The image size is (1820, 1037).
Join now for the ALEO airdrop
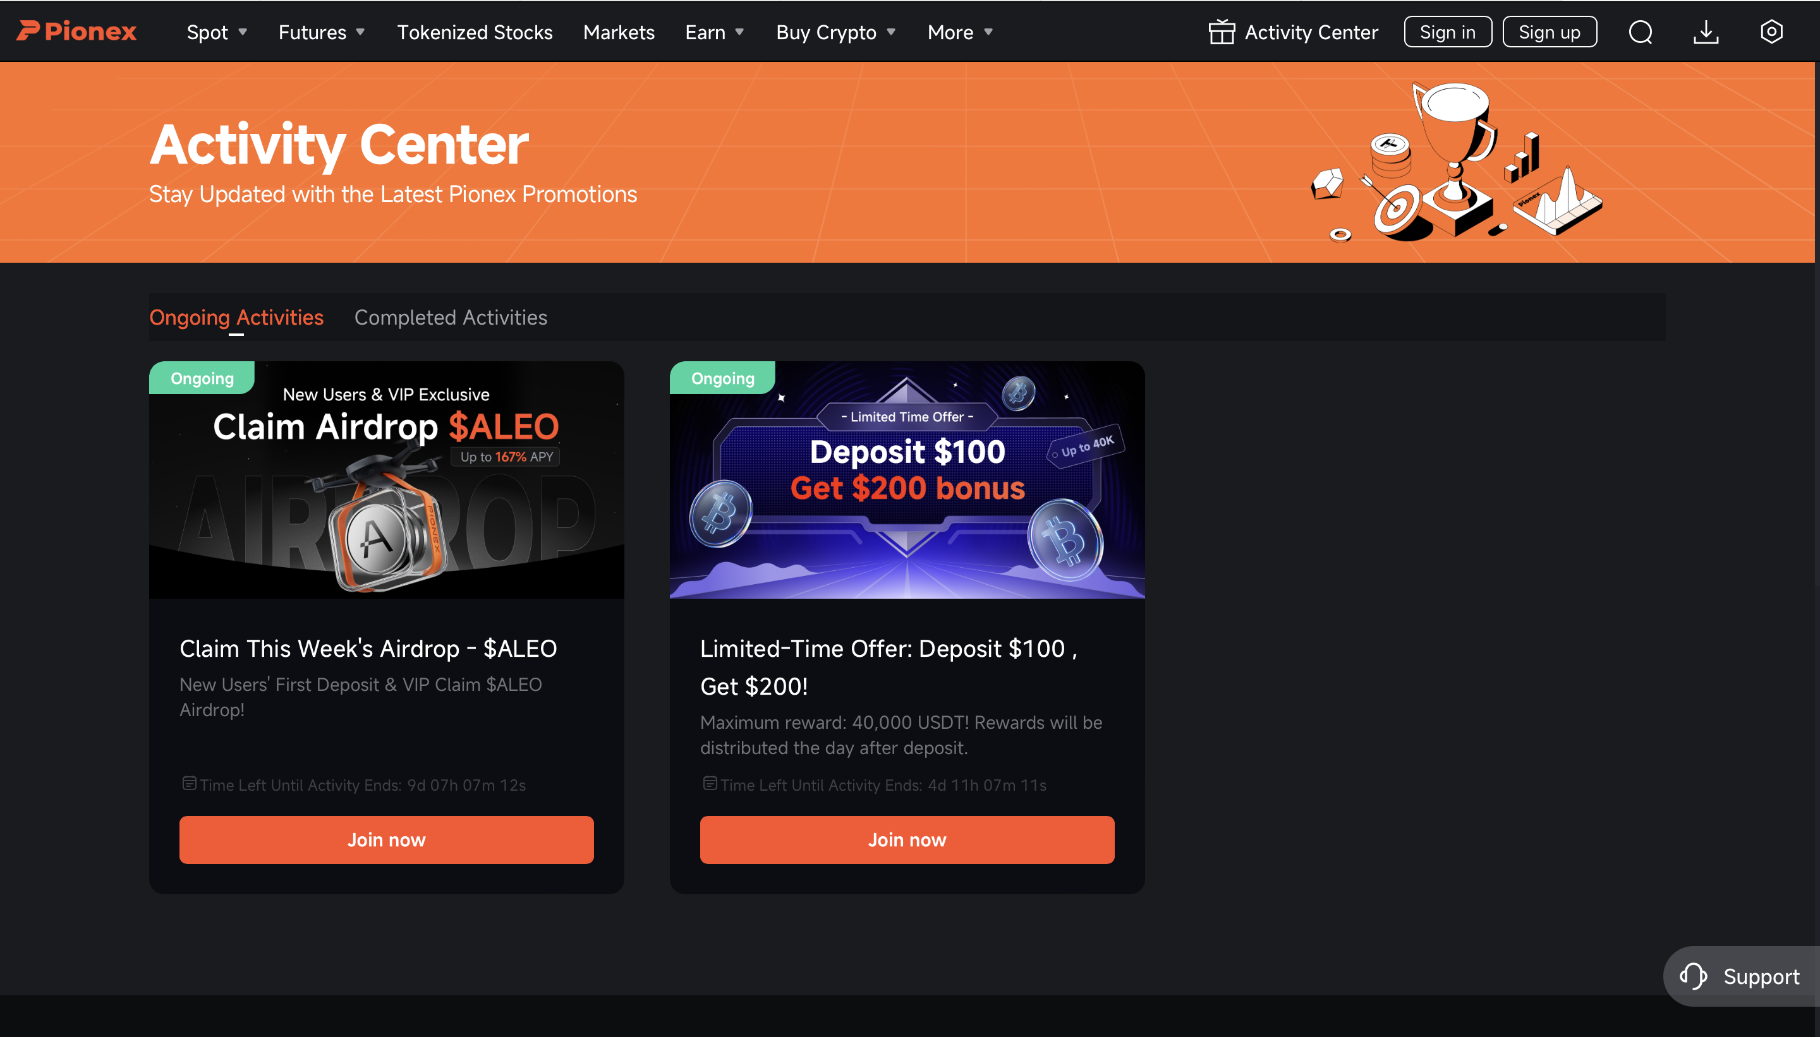pos(386,840)
